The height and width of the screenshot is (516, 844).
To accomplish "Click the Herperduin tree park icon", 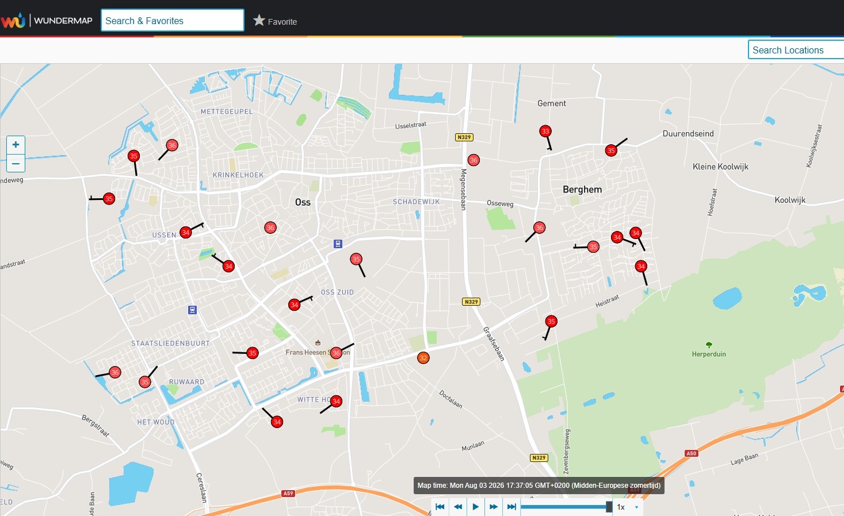I will tap(709, 345).
